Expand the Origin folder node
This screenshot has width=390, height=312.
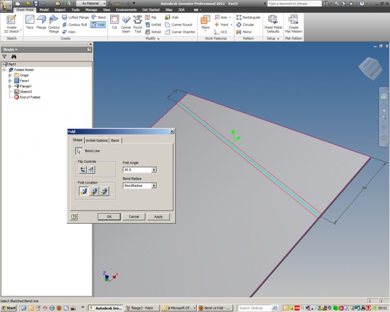coord(10,75)
